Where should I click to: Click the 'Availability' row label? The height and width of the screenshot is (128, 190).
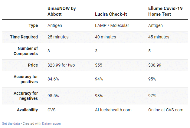(27, 110)
